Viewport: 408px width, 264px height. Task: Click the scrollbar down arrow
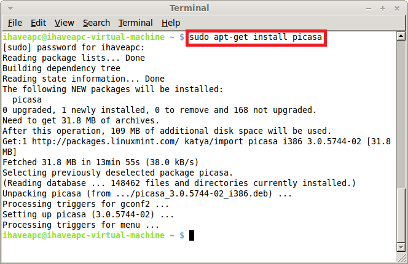coord(401,247)
